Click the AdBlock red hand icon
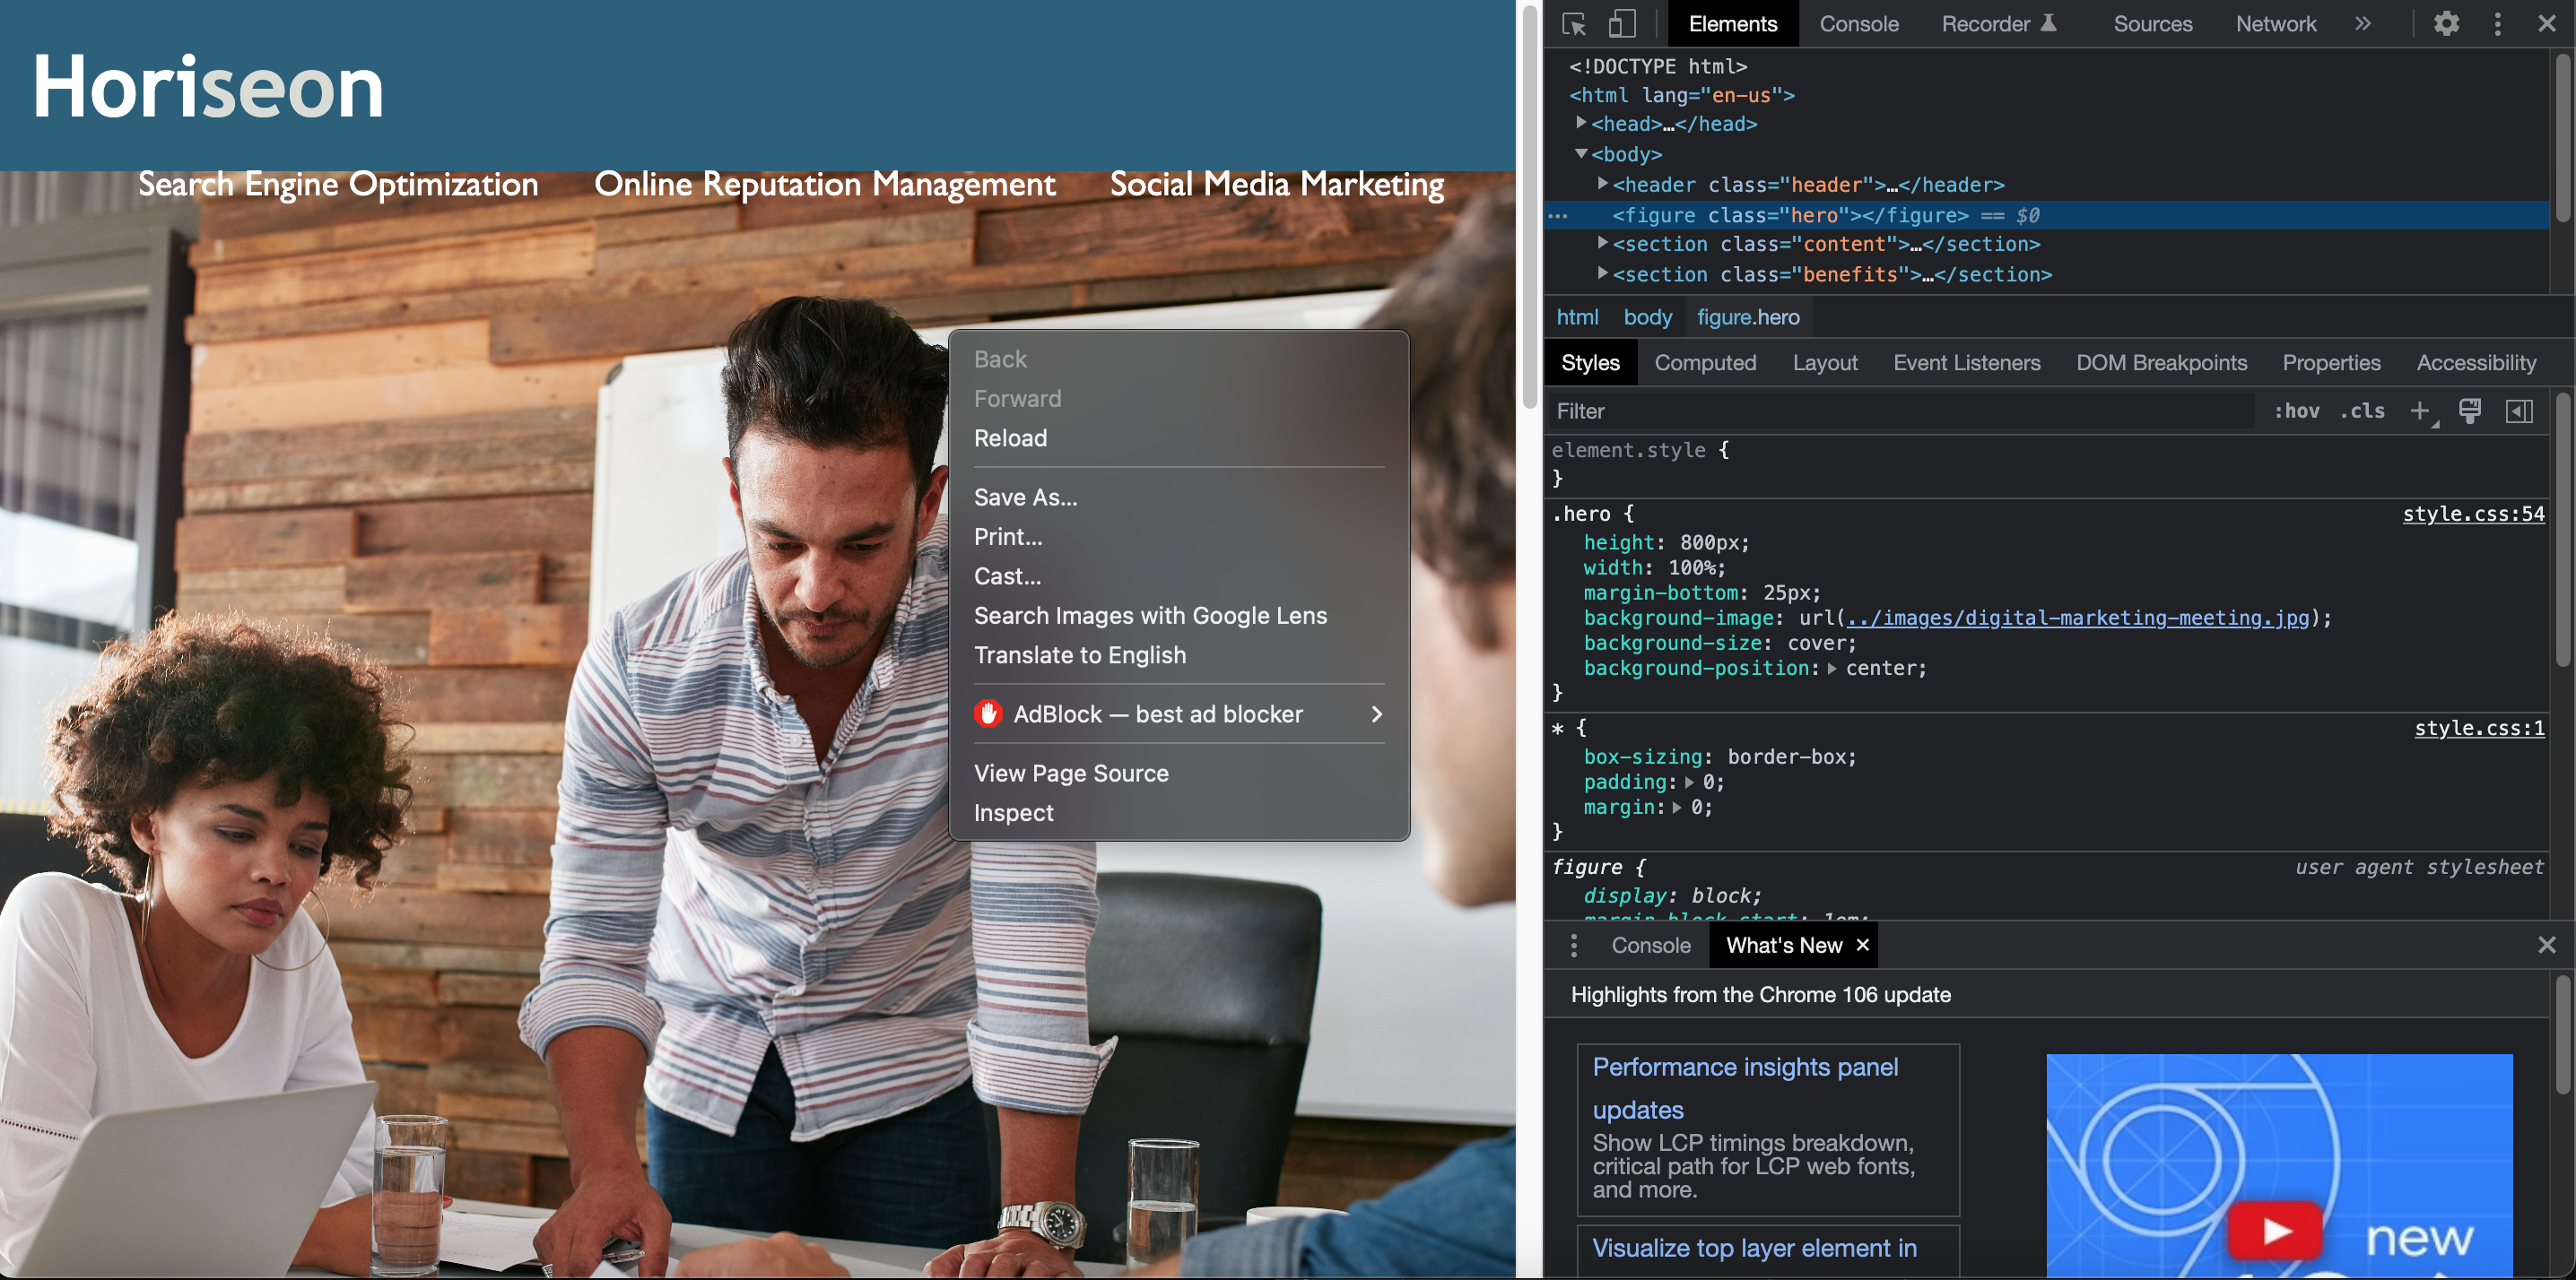Image resolution: width=2576 pixels, height=1280 pixels. [988, 714]
